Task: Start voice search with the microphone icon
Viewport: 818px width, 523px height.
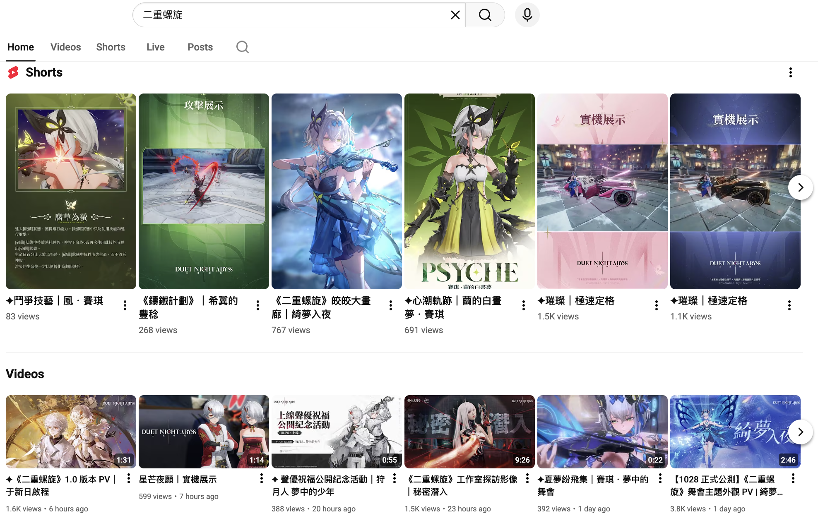Action: pyautogui.click(x=527, y=14)
